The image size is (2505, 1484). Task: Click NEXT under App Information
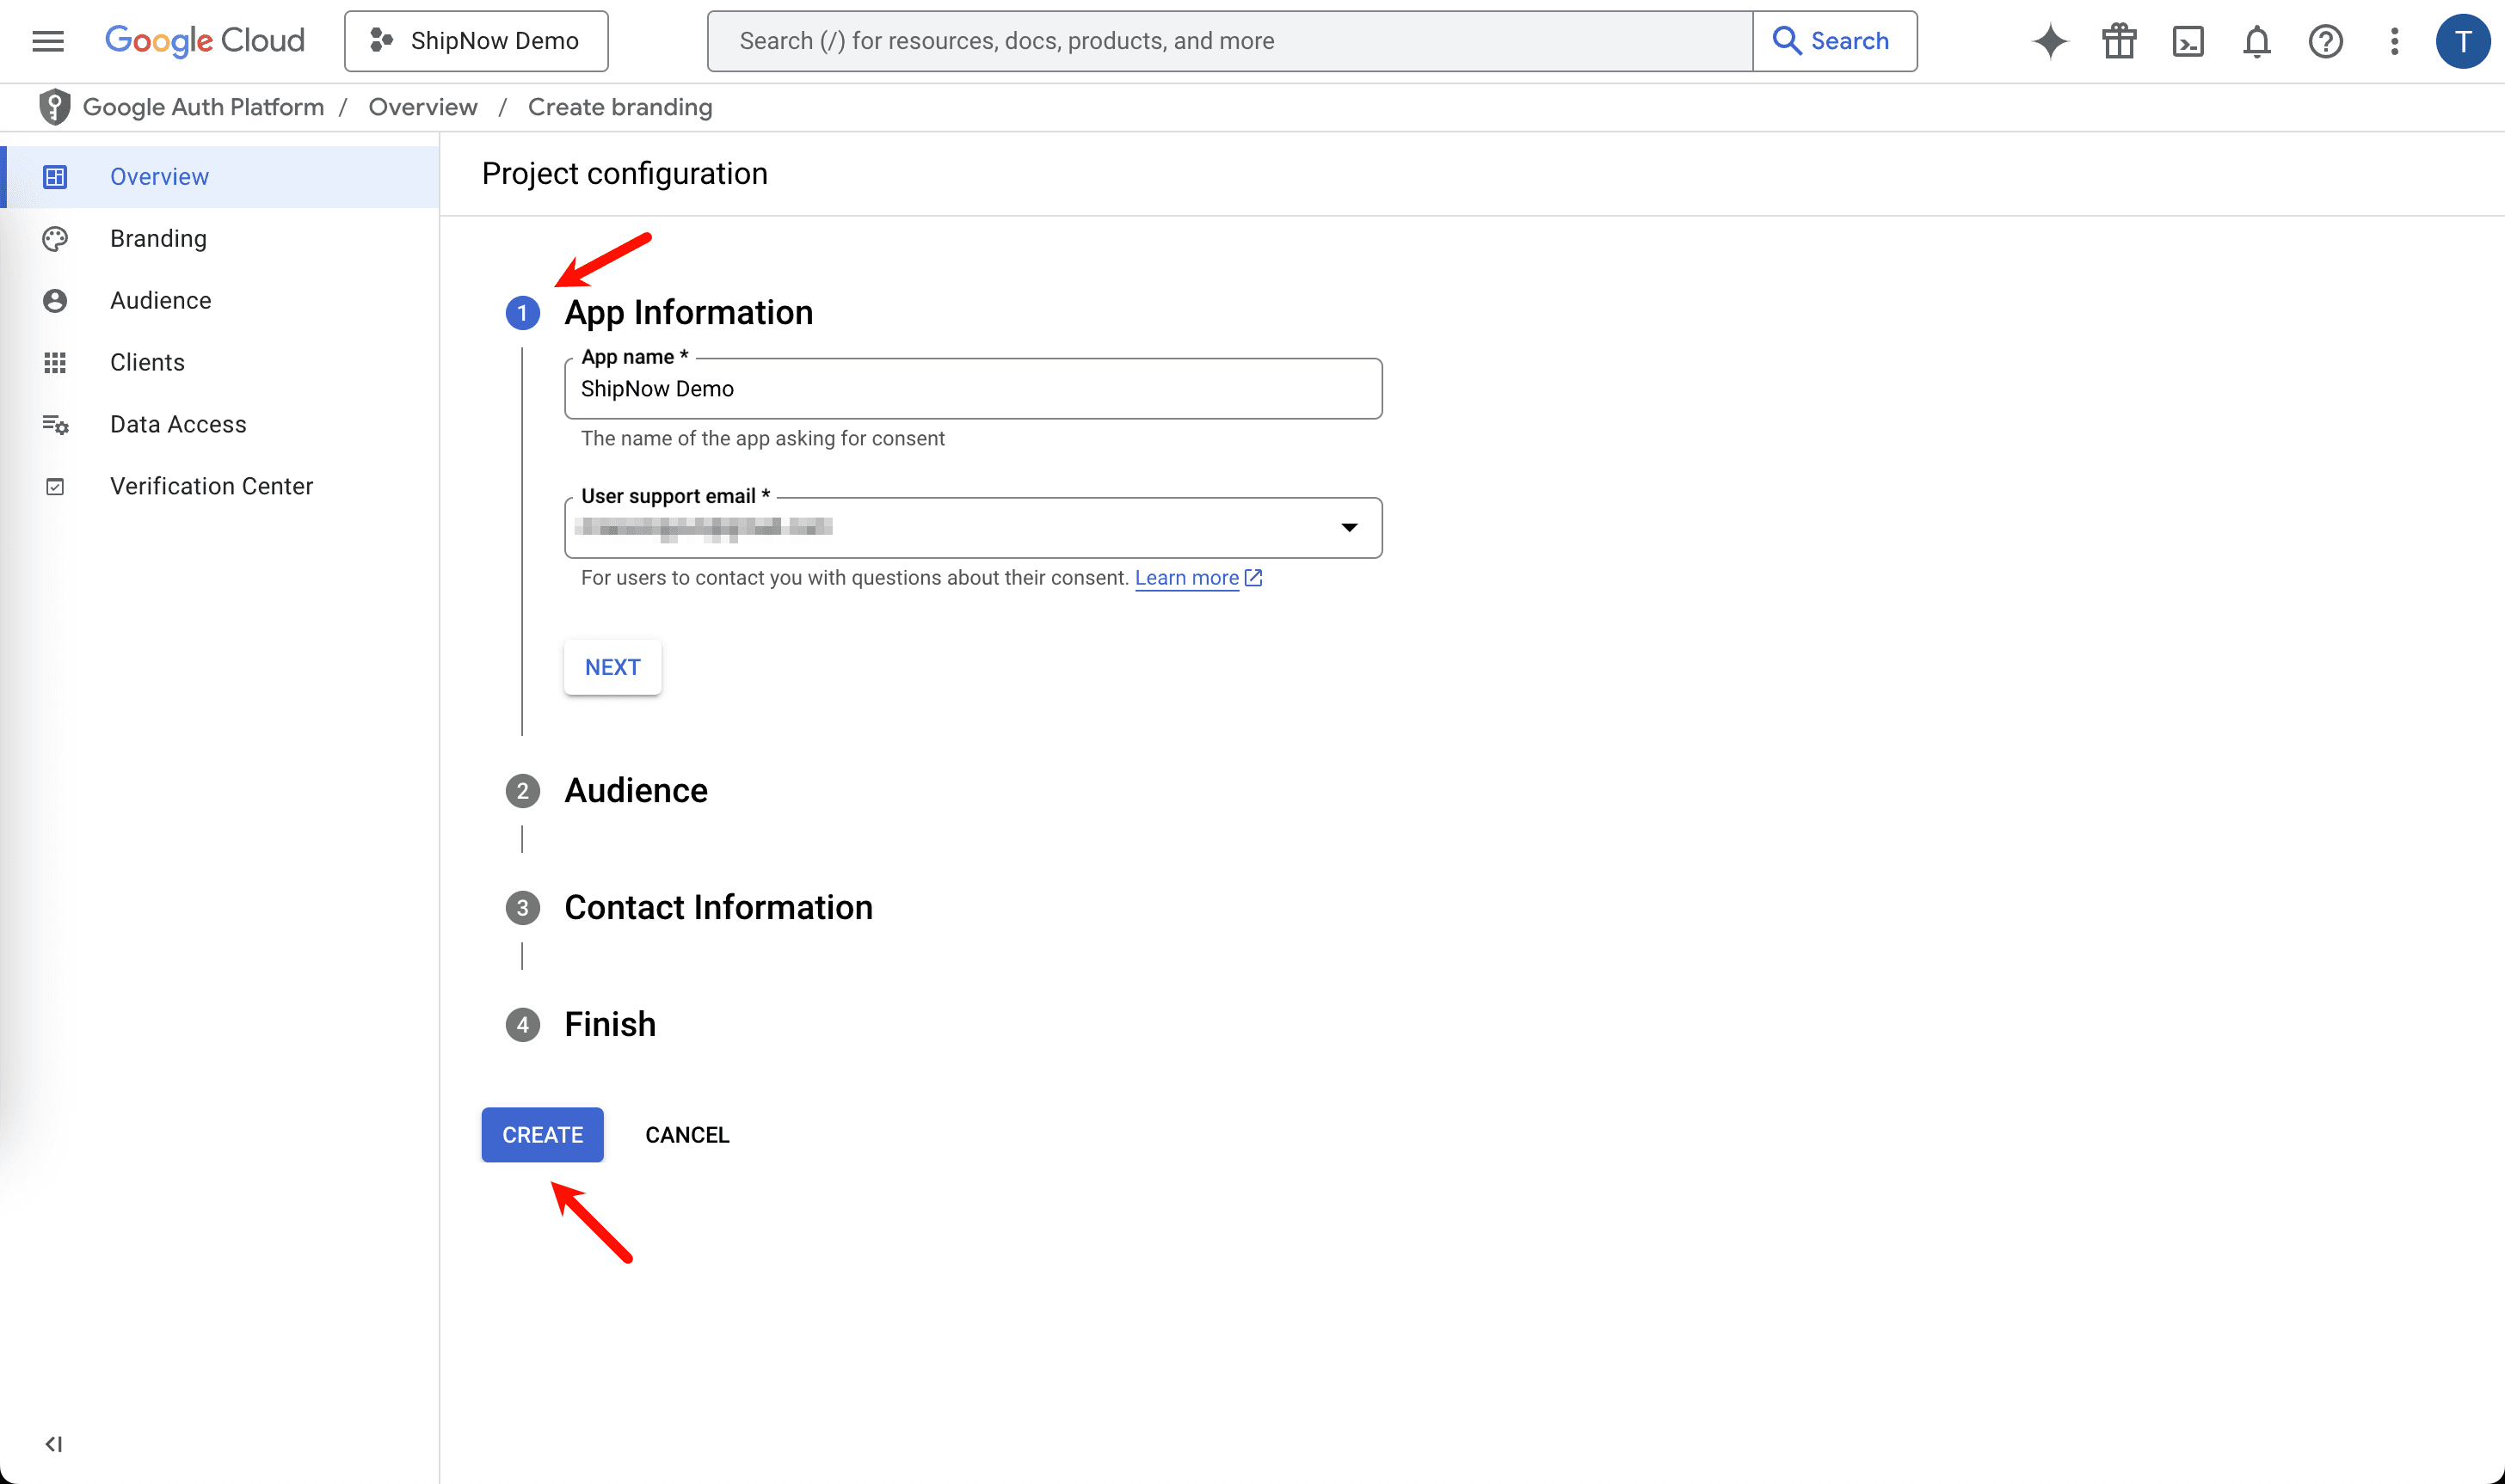click(x=612, y=666)
